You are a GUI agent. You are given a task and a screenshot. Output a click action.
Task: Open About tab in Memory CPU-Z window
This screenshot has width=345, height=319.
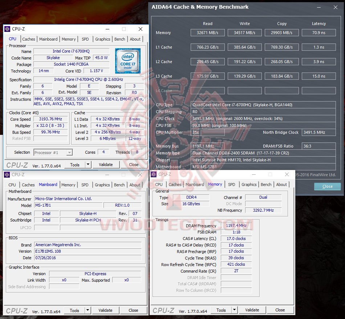click(x=281, y=185)
